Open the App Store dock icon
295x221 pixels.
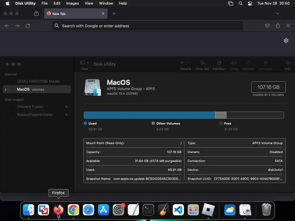click(x=103, y=210)
